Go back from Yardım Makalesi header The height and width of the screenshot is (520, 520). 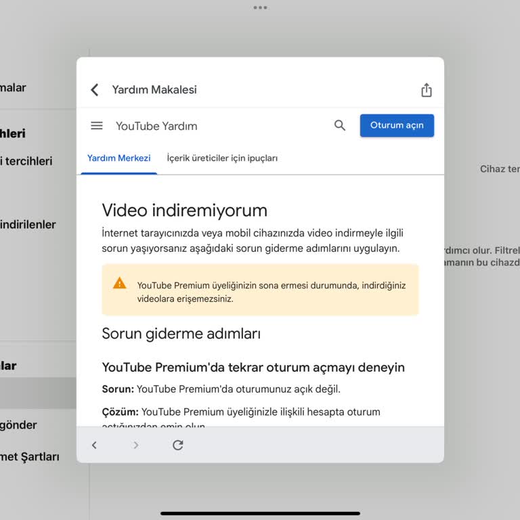click(x=95, y=90)
